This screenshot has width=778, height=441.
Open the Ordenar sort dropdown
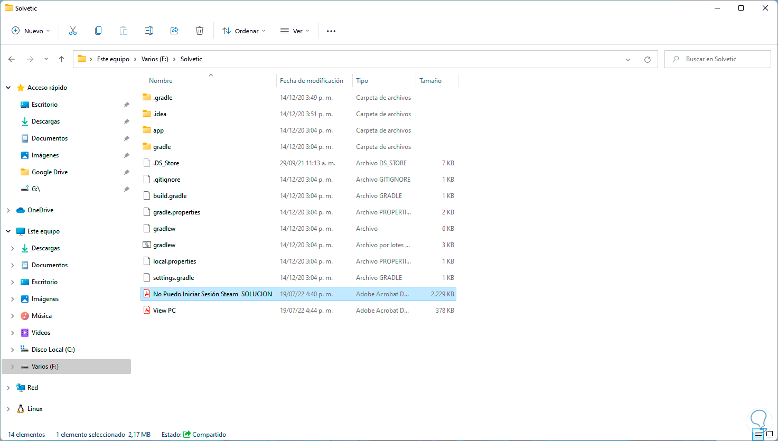click(x=244, y=31)
